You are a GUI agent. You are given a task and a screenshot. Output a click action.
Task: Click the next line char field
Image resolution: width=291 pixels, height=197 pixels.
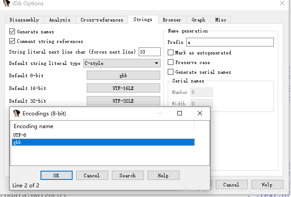(150, 52)
